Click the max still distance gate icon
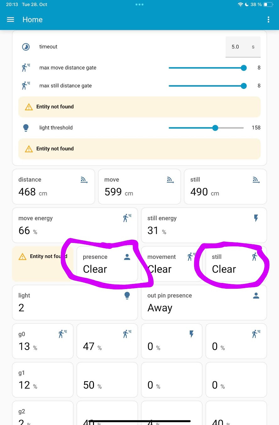Image resolution: width=279 pixels, height=425 pixels. 26,85
